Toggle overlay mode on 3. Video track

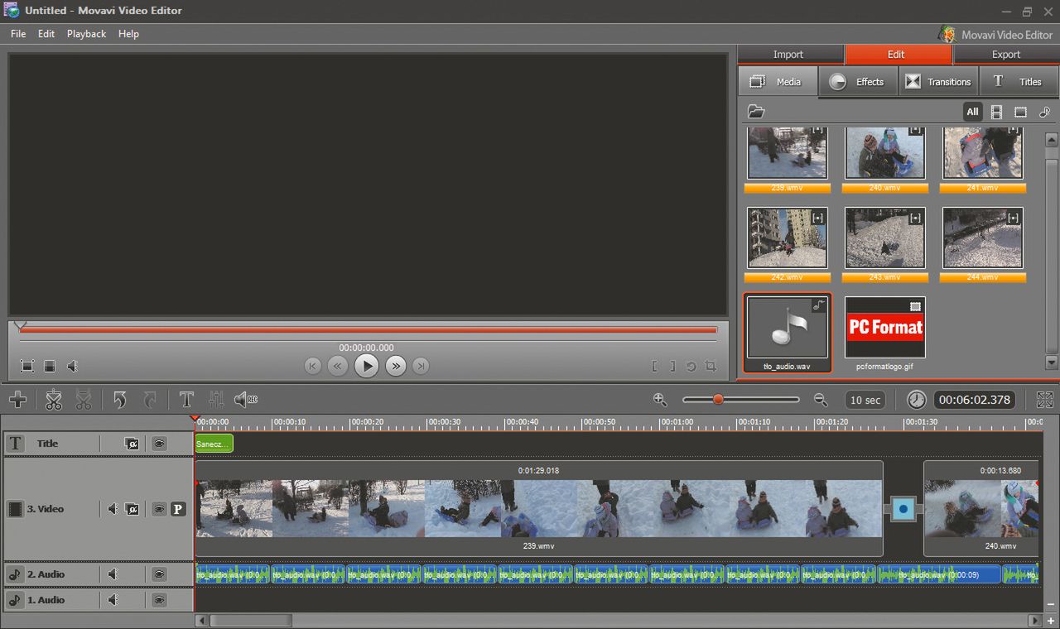tap(132, 509)
